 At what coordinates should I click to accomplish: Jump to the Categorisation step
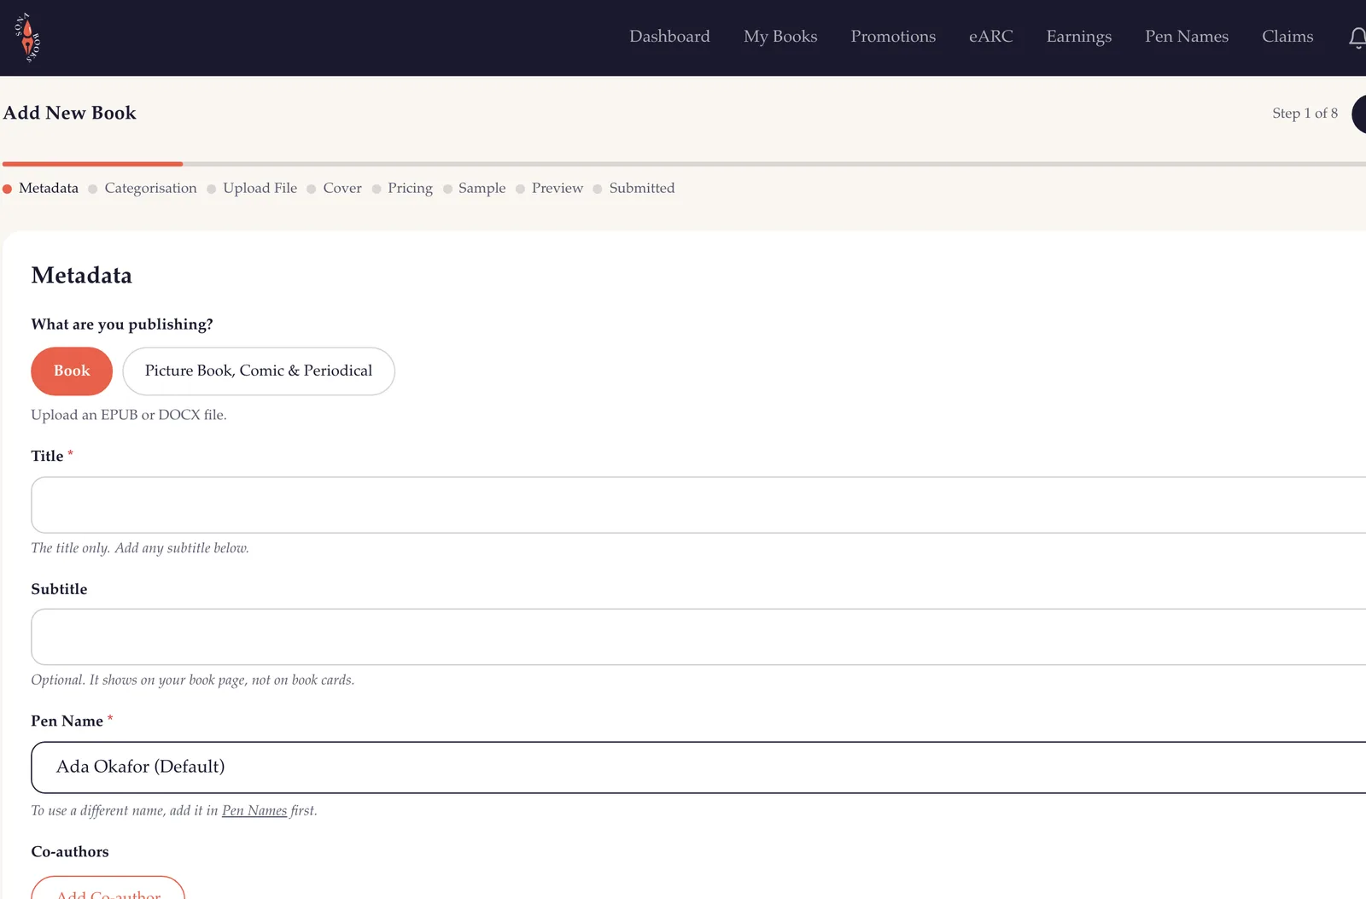coord(143,189)
